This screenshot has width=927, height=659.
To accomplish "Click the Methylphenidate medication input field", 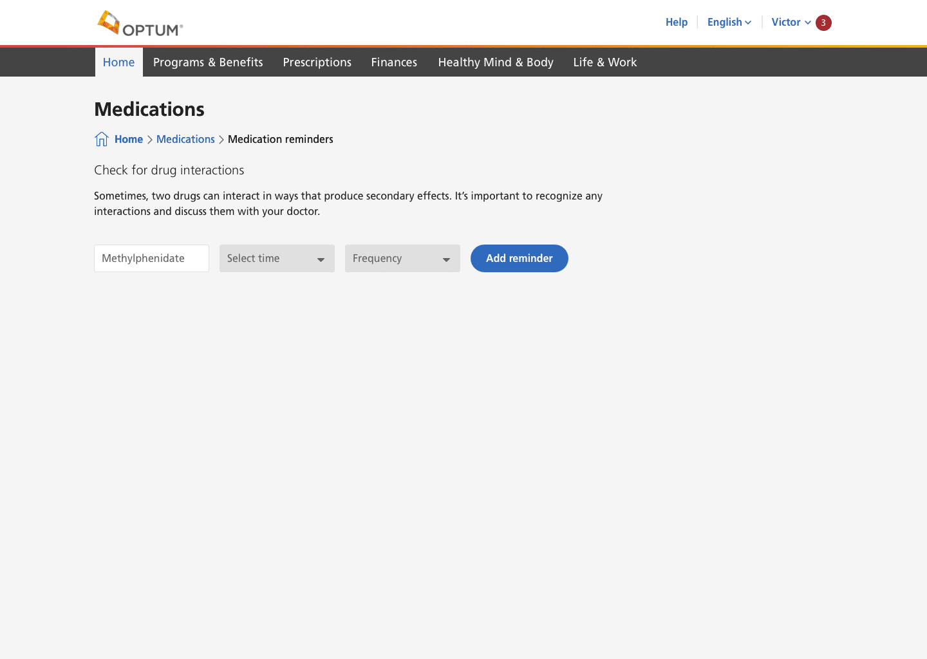I will [x=151, y=259].
